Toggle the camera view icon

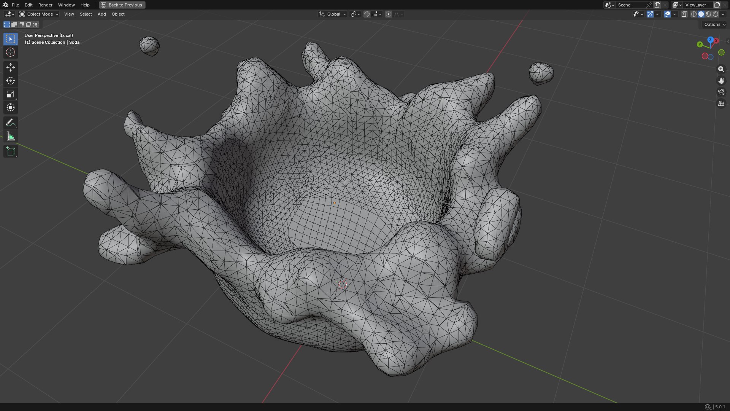[x=721, y=92]
